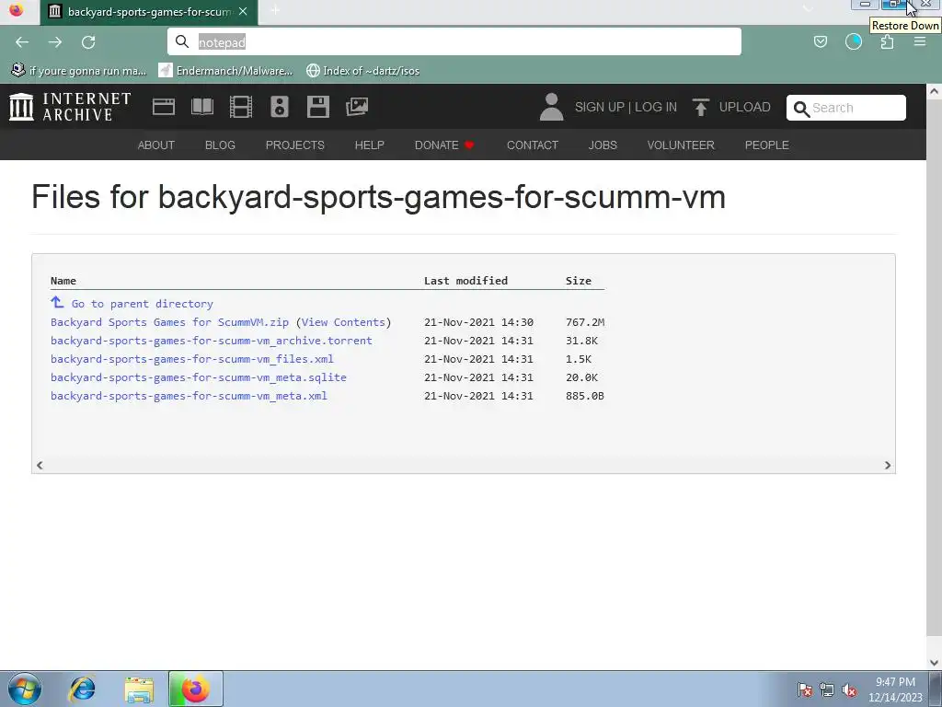The width and height of the screenshot is (942, 707).
Task: Close the backyard-sports-games tab
Action: [x=243, y=11]
